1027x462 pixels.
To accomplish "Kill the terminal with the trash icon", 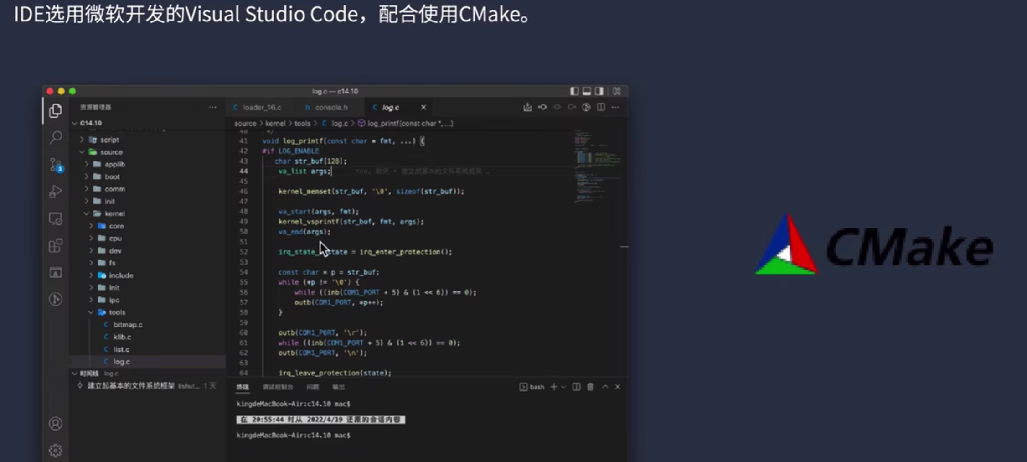I will click(x=590, y=387).
